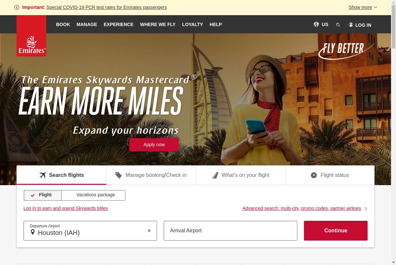This screenshot has height=265, width=396.
Task: Click the info icon in the Important notice bar
Action: click(x=17, y=7)
